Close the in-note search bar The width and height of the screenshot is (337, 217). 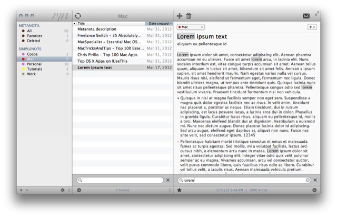pos(315,180)
